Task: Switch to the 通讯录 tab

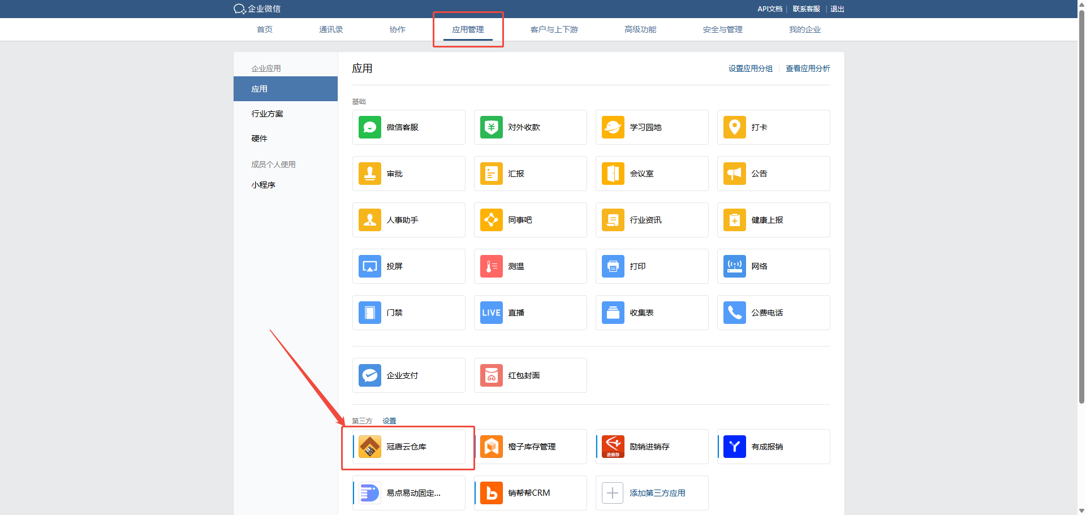Action: 331,29
